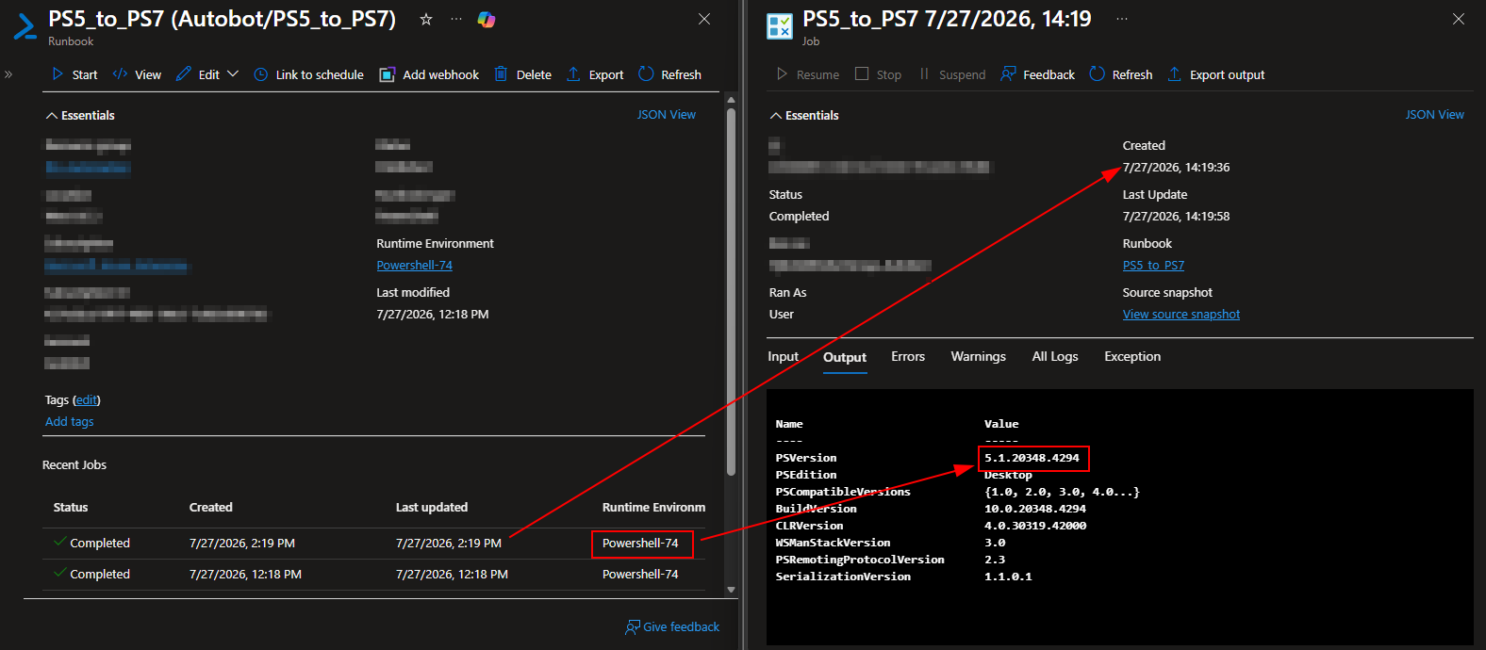Image resolution: width=1486 pixels, height=650 pixels.
Task: Open more options ellipsis beside job title
Action: 1122,19
